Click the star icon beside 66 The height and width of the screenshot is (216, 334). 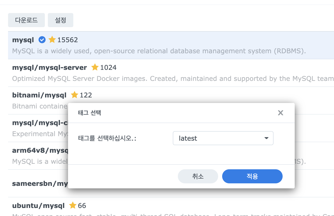point(73,205)
